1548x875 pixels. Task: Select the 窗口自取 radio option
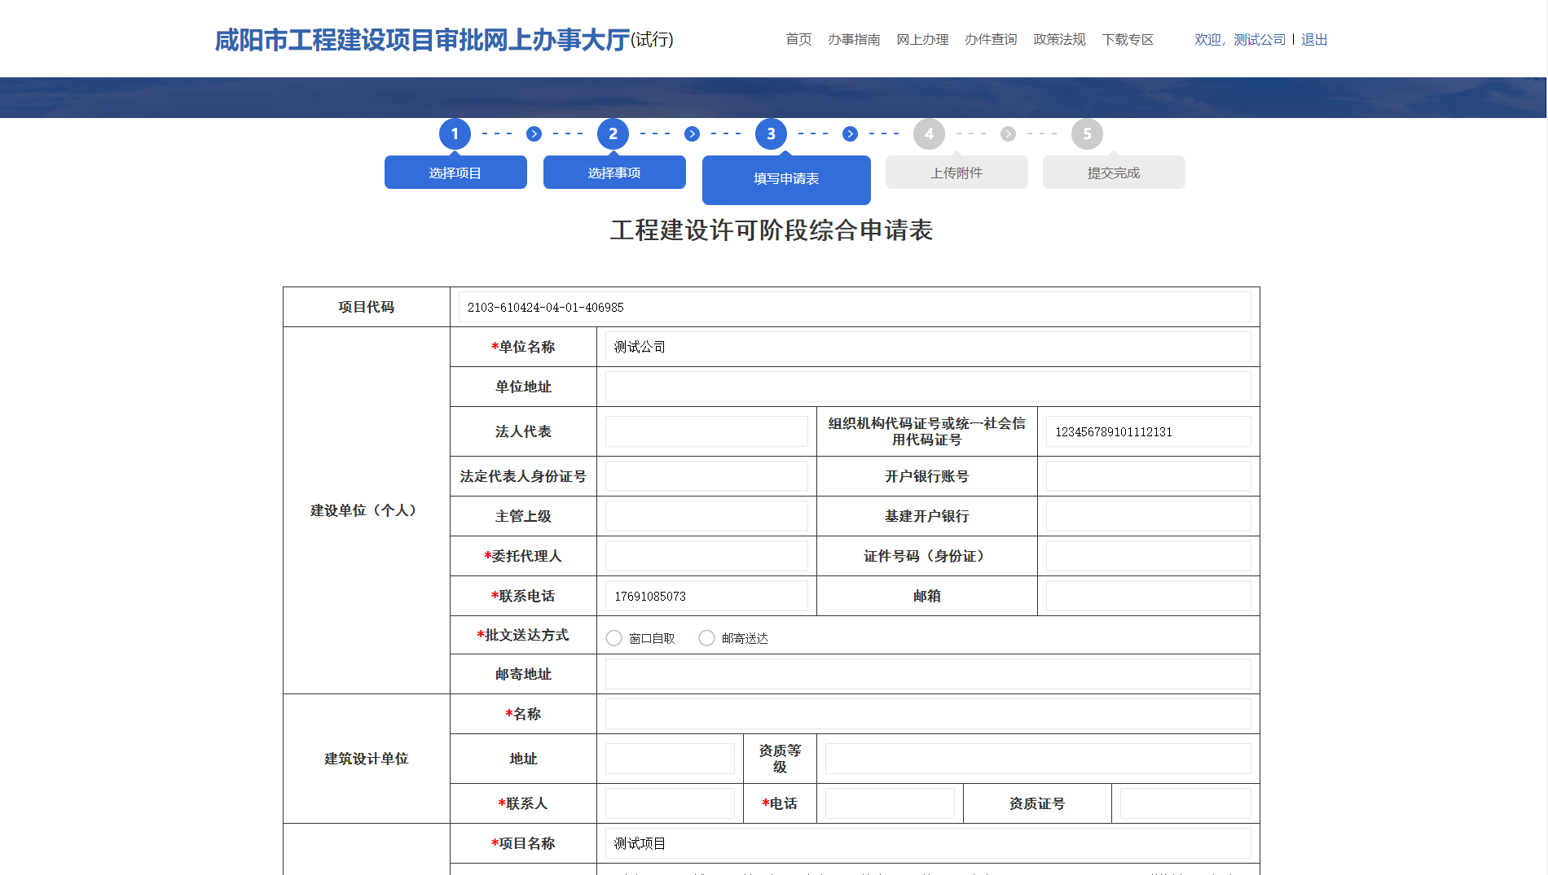click(x=614, y=638)
